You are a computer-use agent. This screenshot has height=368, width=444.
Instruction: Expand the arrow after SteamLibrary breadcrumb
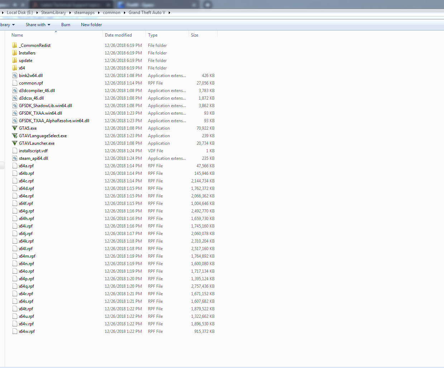click(70, 13)
